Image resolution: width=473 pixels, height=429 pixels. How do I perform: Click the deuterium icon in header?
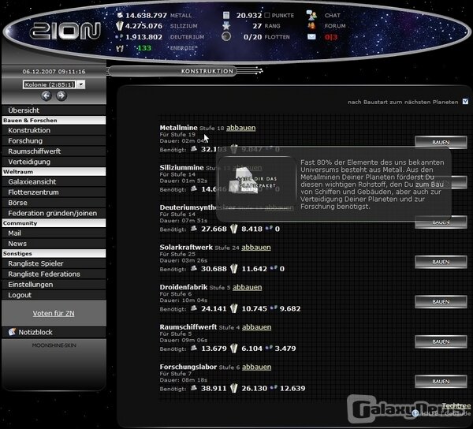coord(119,37)
